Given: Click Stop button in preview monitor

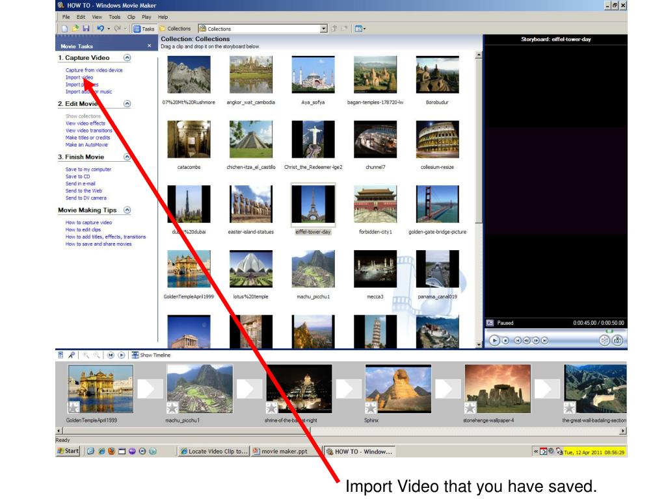Looking at the screenshot, I should point(505,340).
